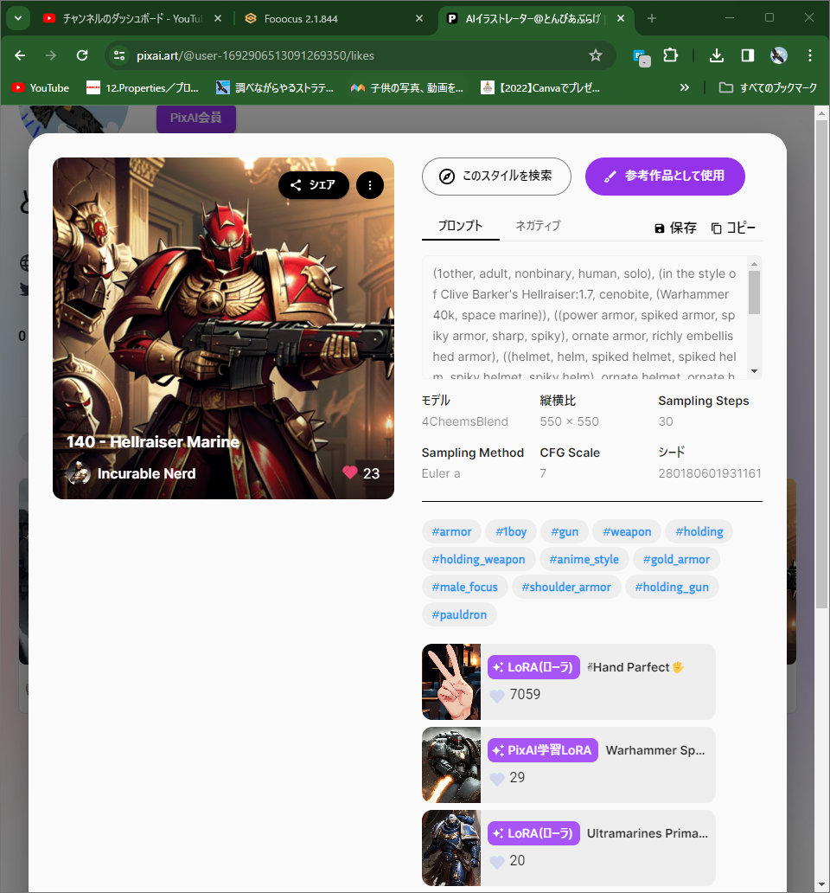Open the #holding tag

699,531
